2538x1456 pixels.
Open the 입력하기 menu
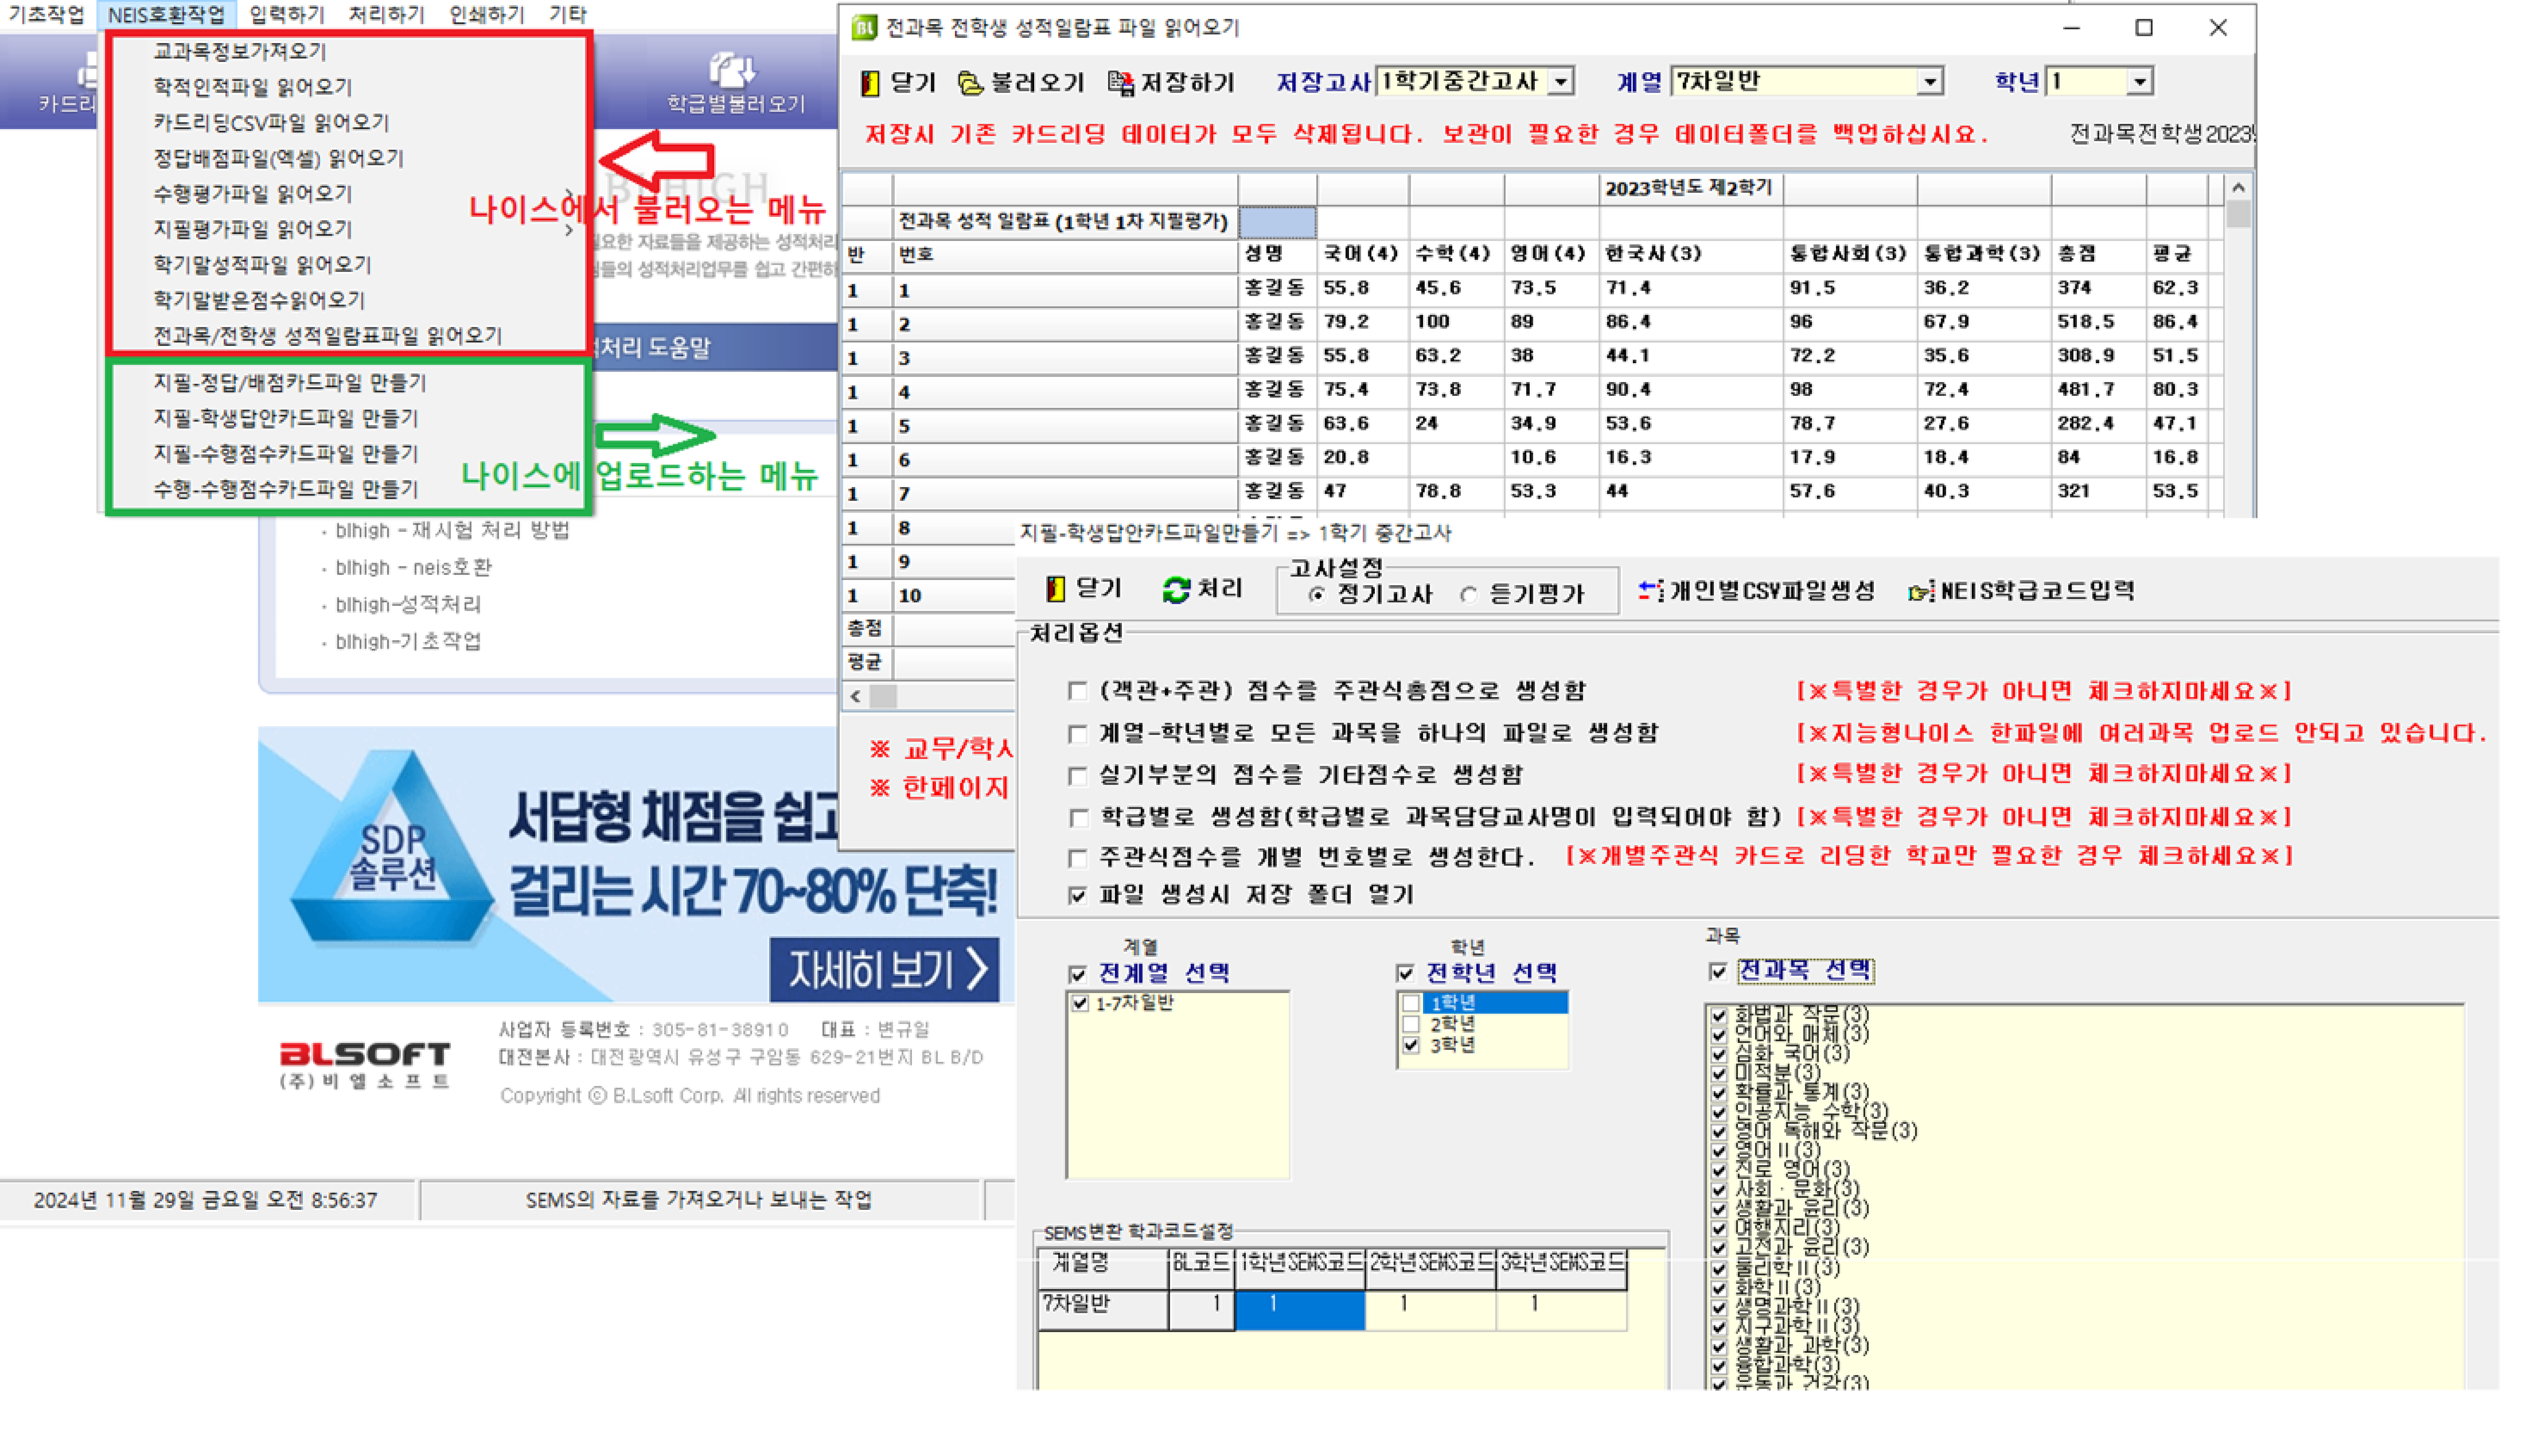286,14
